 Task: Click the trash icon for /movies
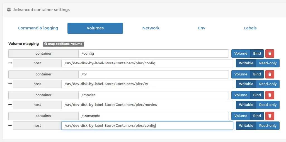click(x=270, y=95)
